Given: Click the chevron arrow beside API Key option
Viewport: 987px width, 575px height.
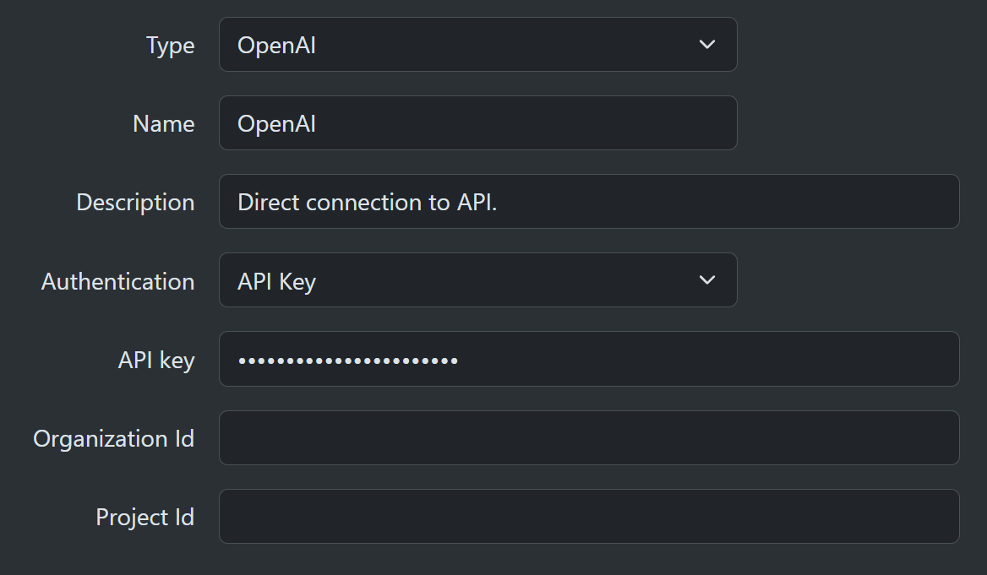Looking at the screenshot, I should (707, 280).
